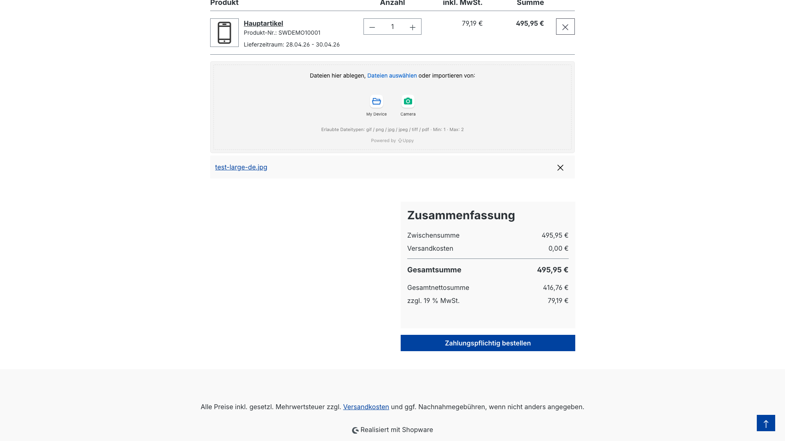Click the smartphone product thumbnail image
785x441 pixels.
224,33
